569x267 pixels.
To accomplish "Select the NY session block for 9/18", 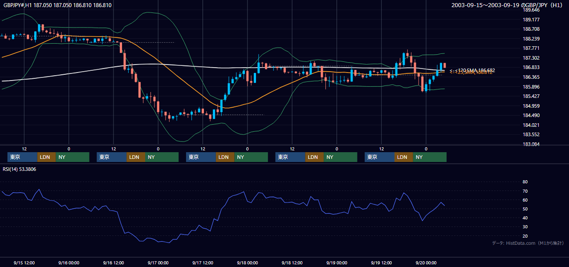I will (x=341, y=157).
